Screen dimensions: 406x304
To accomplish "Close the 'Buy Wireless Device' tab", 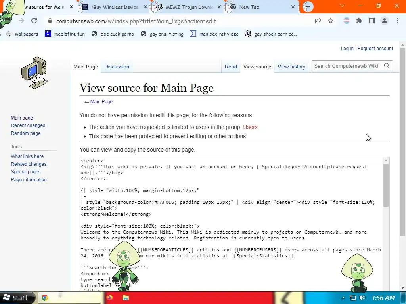I will click(145, 7).
